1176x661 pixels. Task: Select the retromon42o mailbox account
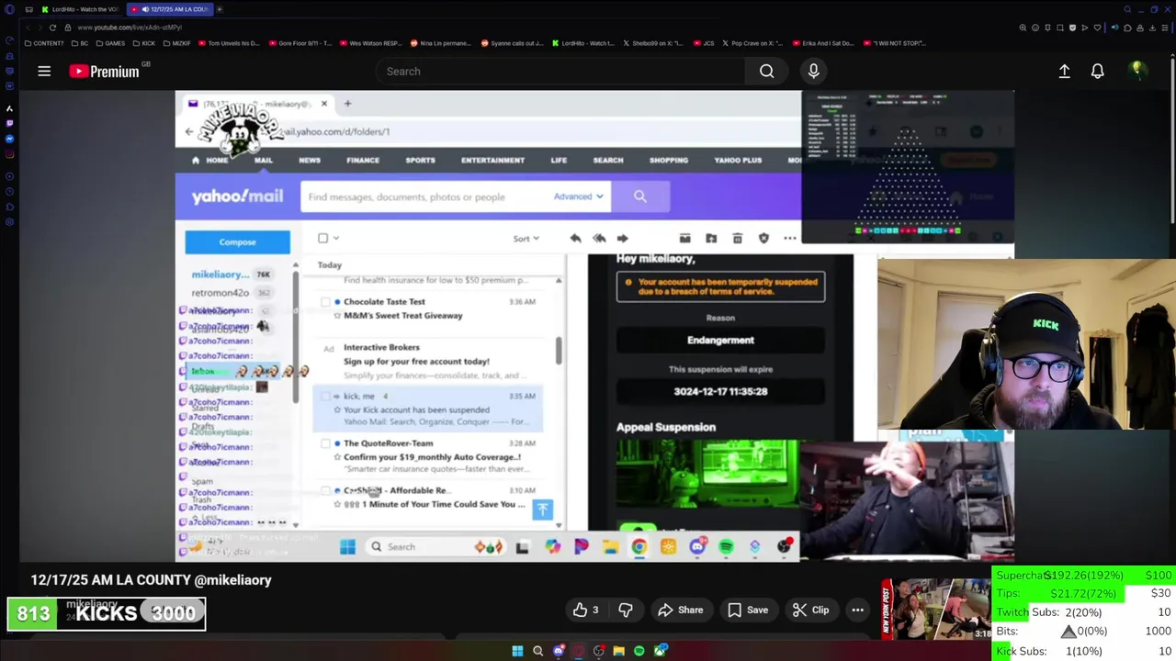point(220,293)
